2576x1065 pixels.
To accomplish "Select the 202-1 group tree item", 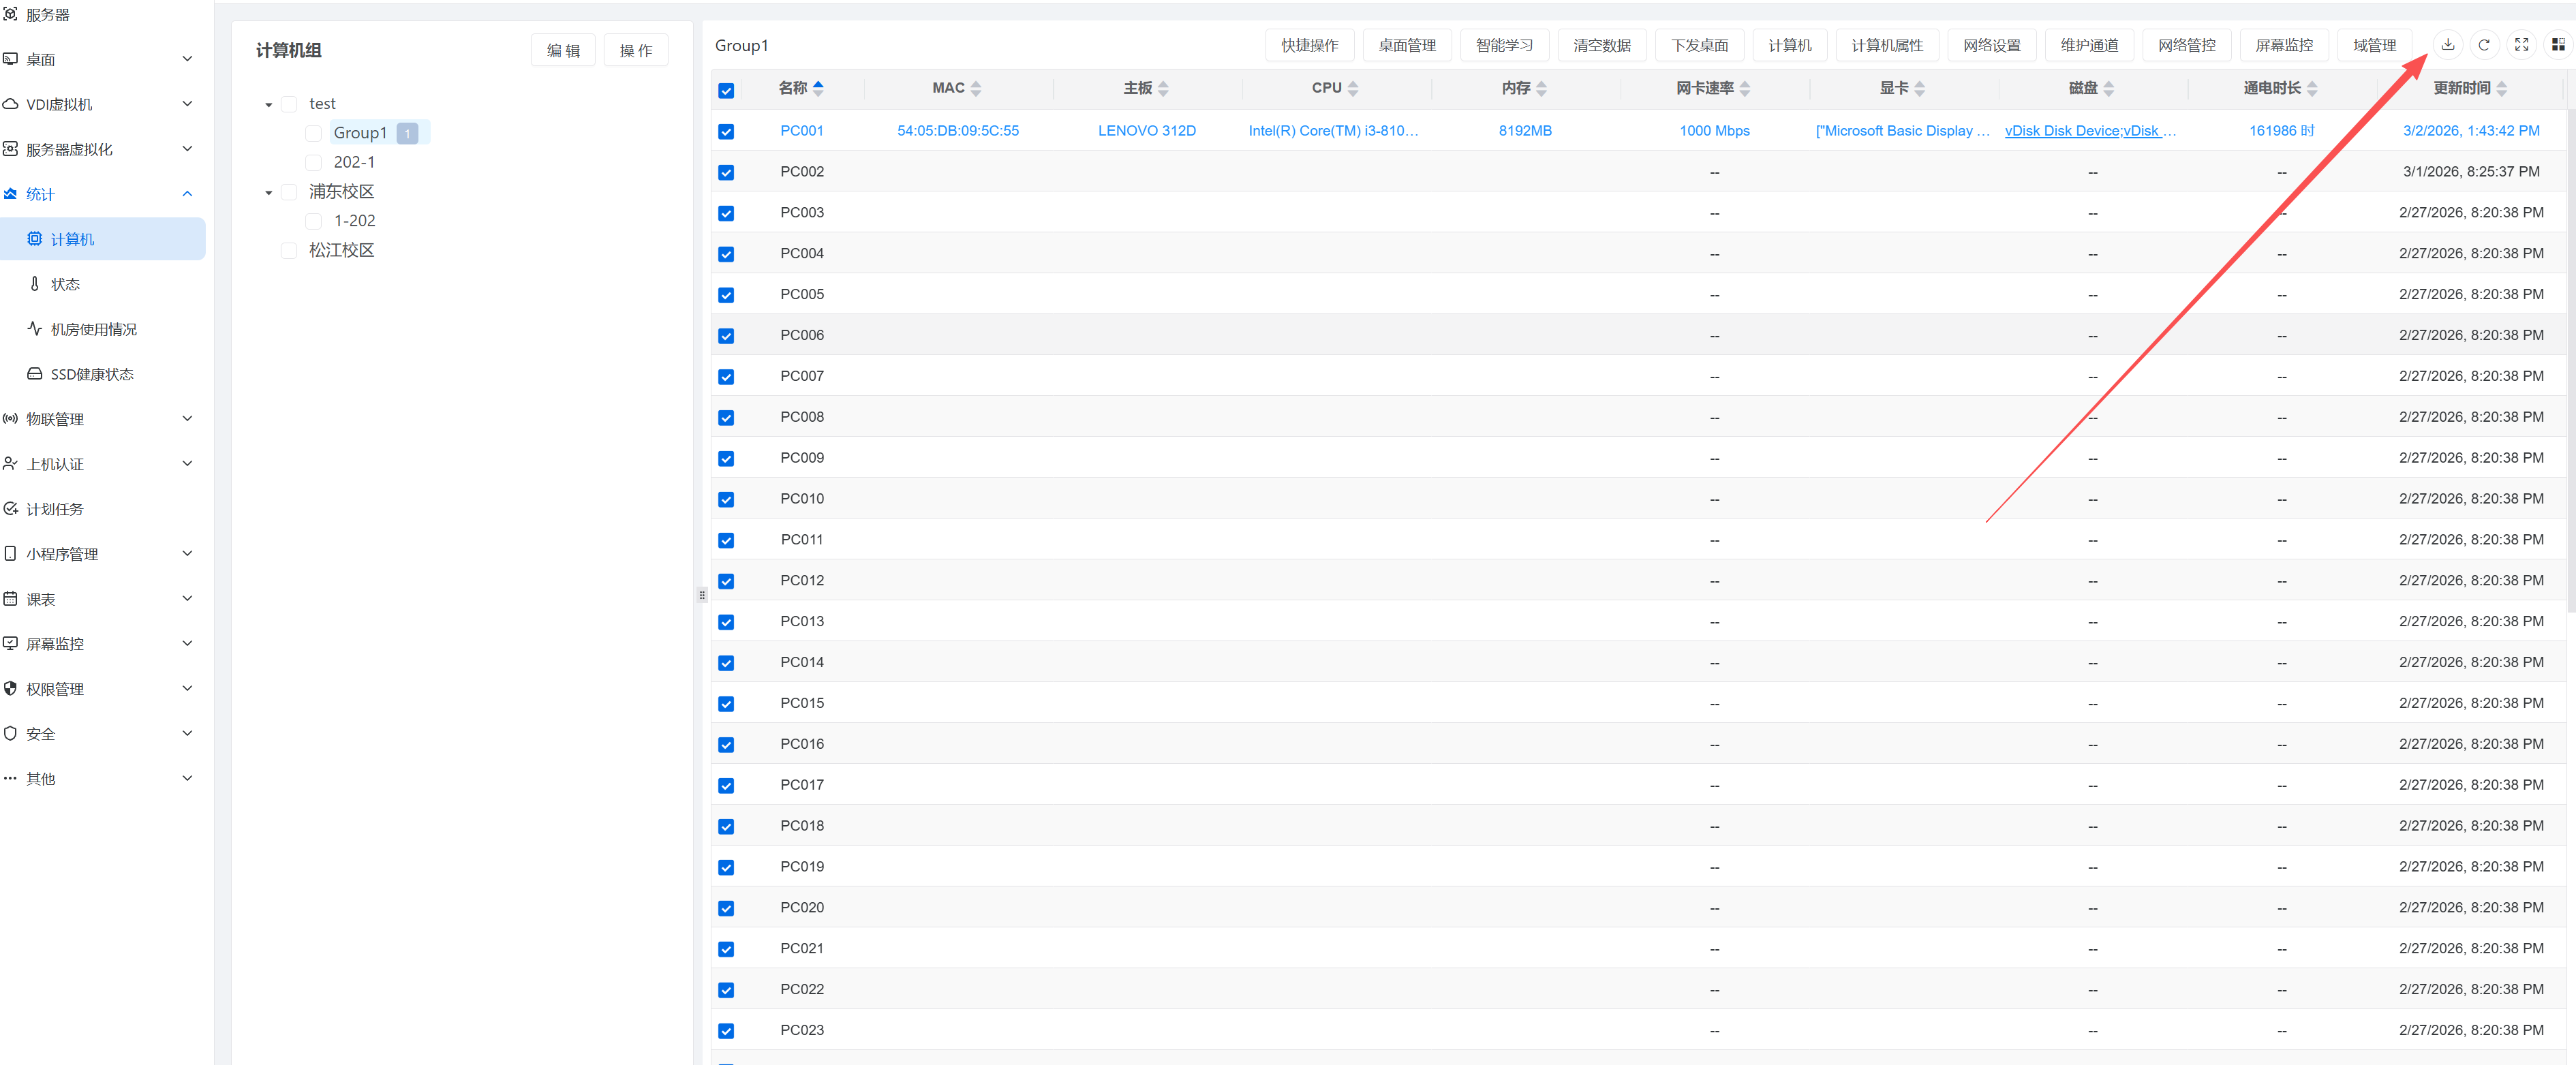I will point(354,162).
